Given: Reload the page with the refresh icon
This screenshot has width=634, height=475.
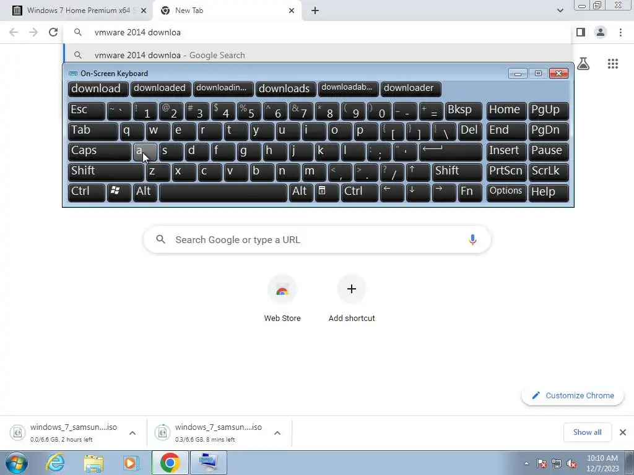Looking at the screenshot, I should click(53, 32).
